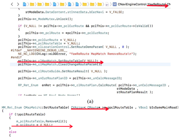Expand the chevron after the first project icon
Screen dimensions: 179x138
(x=28, y=4)
